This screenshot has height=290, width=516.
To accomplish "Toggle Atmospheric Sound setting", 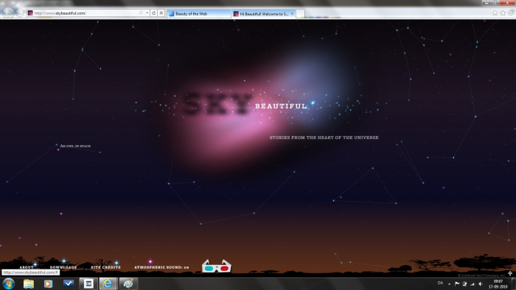I will pyautogui.click(x=161, y=267).
